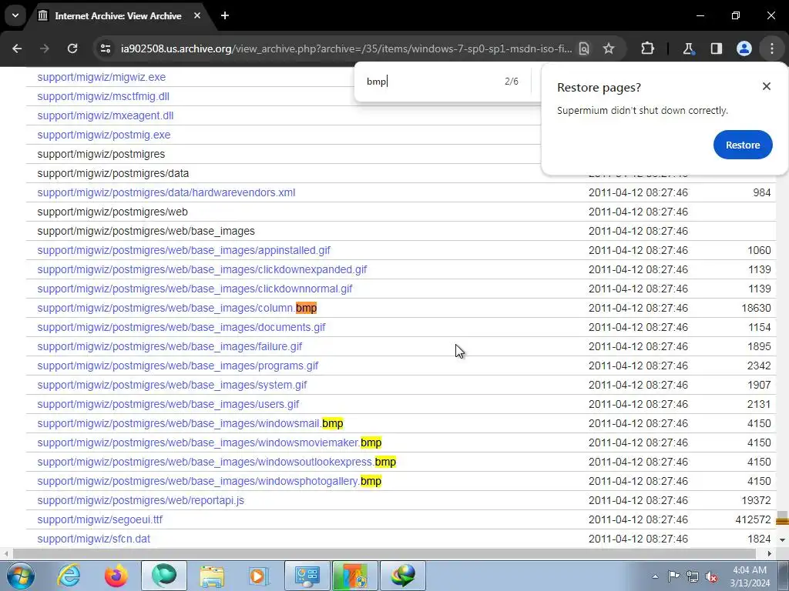Open the Control Panel taskbar icon
Image resolution: width=789 pixels, height=591 pixels.
pyautogui.click(x=307, y=576)
